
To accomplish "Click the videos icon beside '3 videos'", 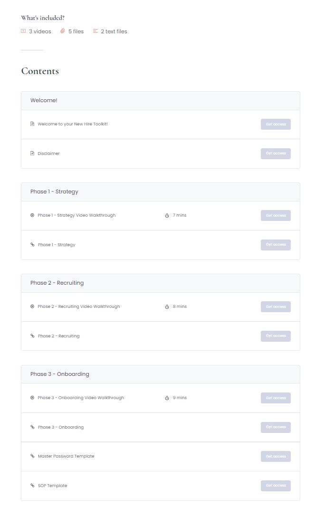I will (x=23, y=31).
